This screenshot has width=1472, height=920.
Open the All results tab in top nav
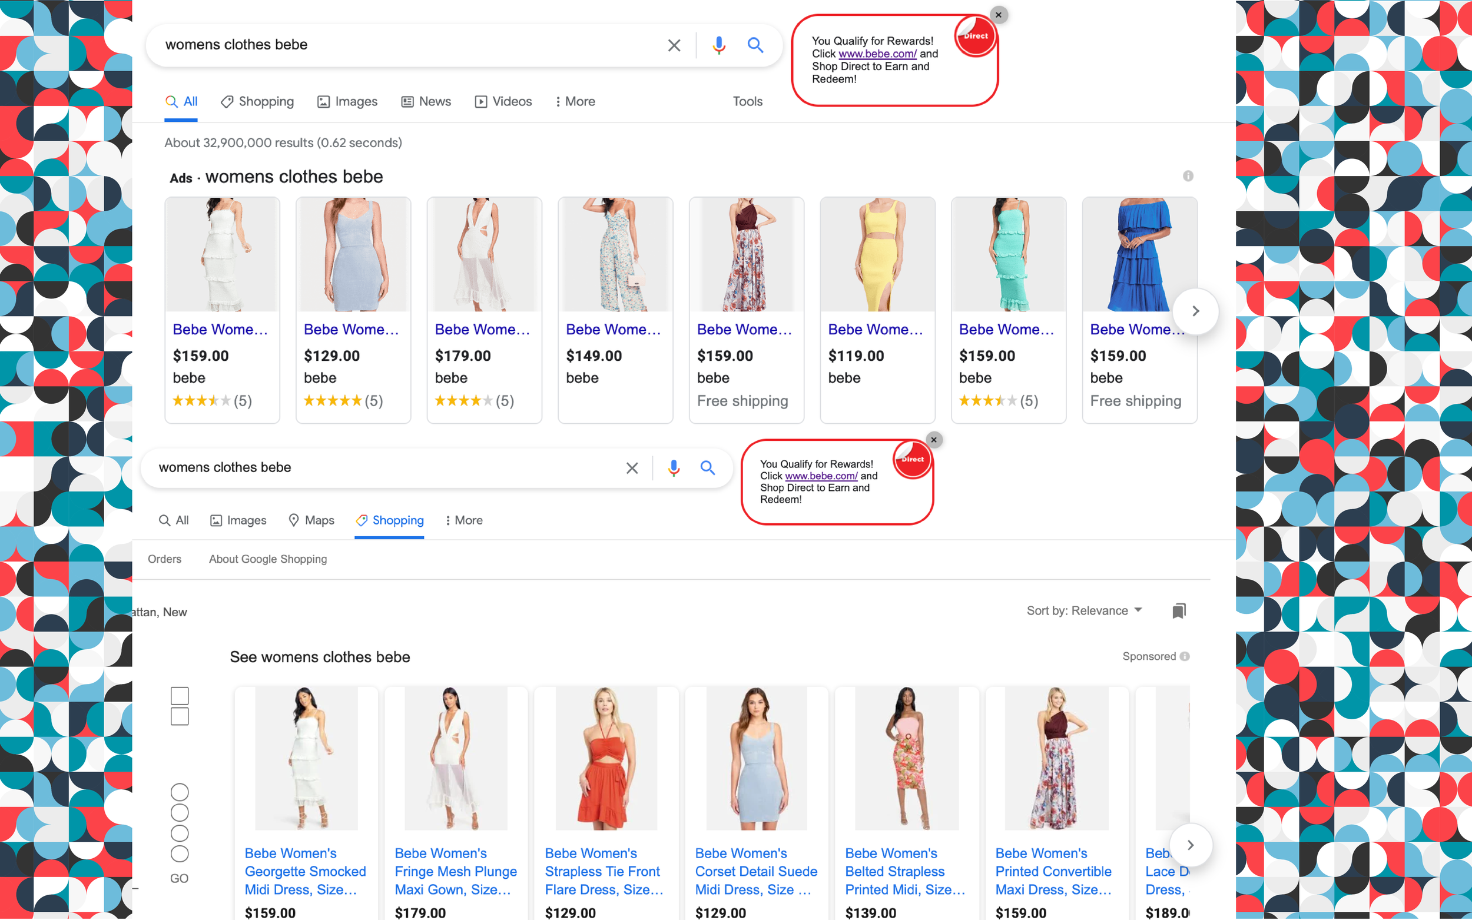(181, 102)
